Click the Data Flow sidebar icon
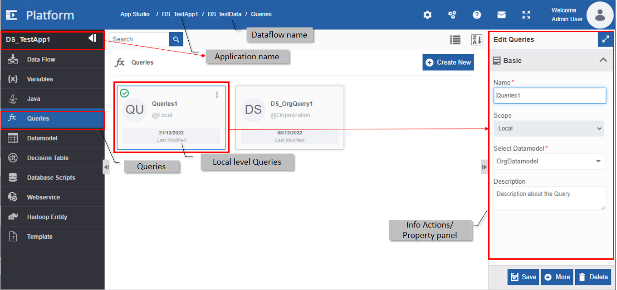Screen dimensions: 617x290 [x=13, y=59]
